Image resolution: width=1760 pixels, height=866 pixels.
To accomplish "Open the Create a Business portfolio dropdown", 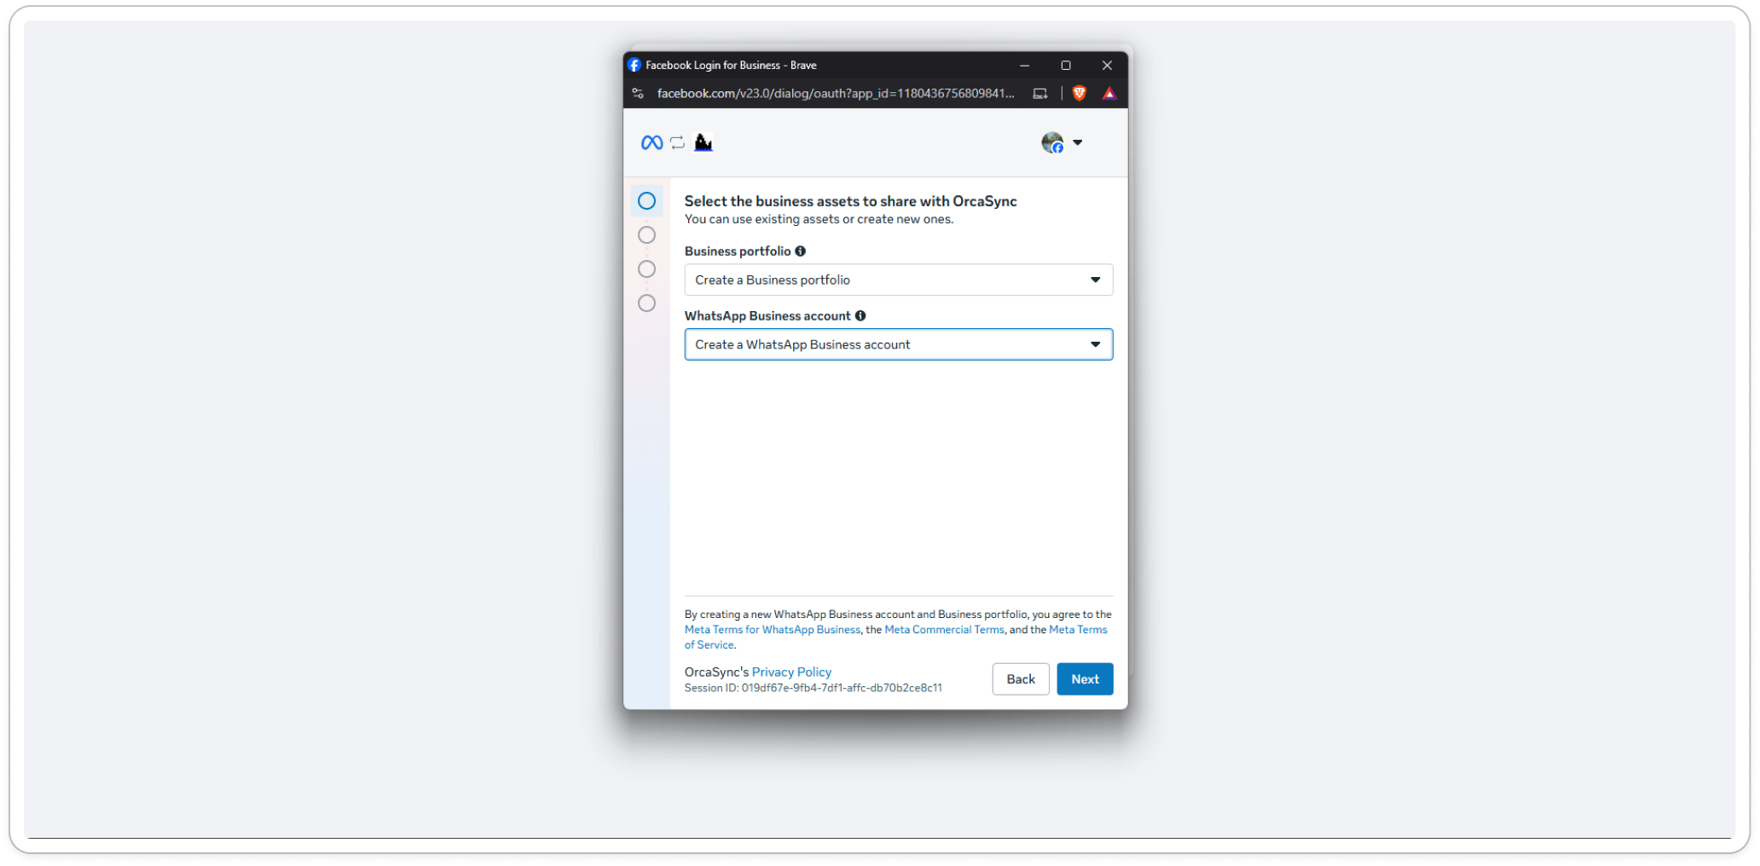I will [898, 280].
